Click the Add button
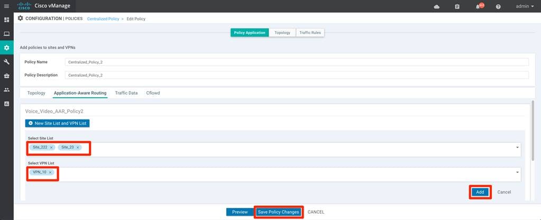 pyautogui.click(x=480, y=192)
